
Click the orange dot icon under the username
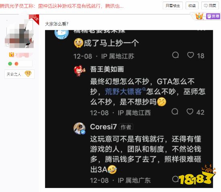click(x=16, y=64)
